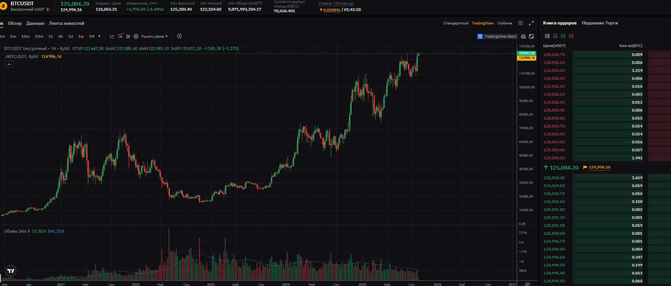
Task: Show sell orders only in order book
Action: pyautogui.click(x=571, y=36)
